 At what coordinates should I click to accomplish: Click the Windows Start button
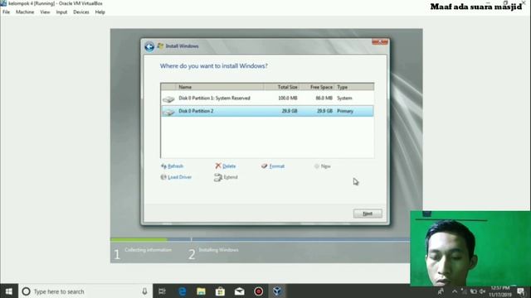click(9, 291)
